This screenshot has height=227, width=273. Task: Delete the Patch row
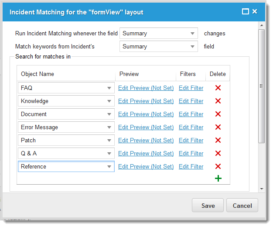pyautogui.click(x=218, y=140)
